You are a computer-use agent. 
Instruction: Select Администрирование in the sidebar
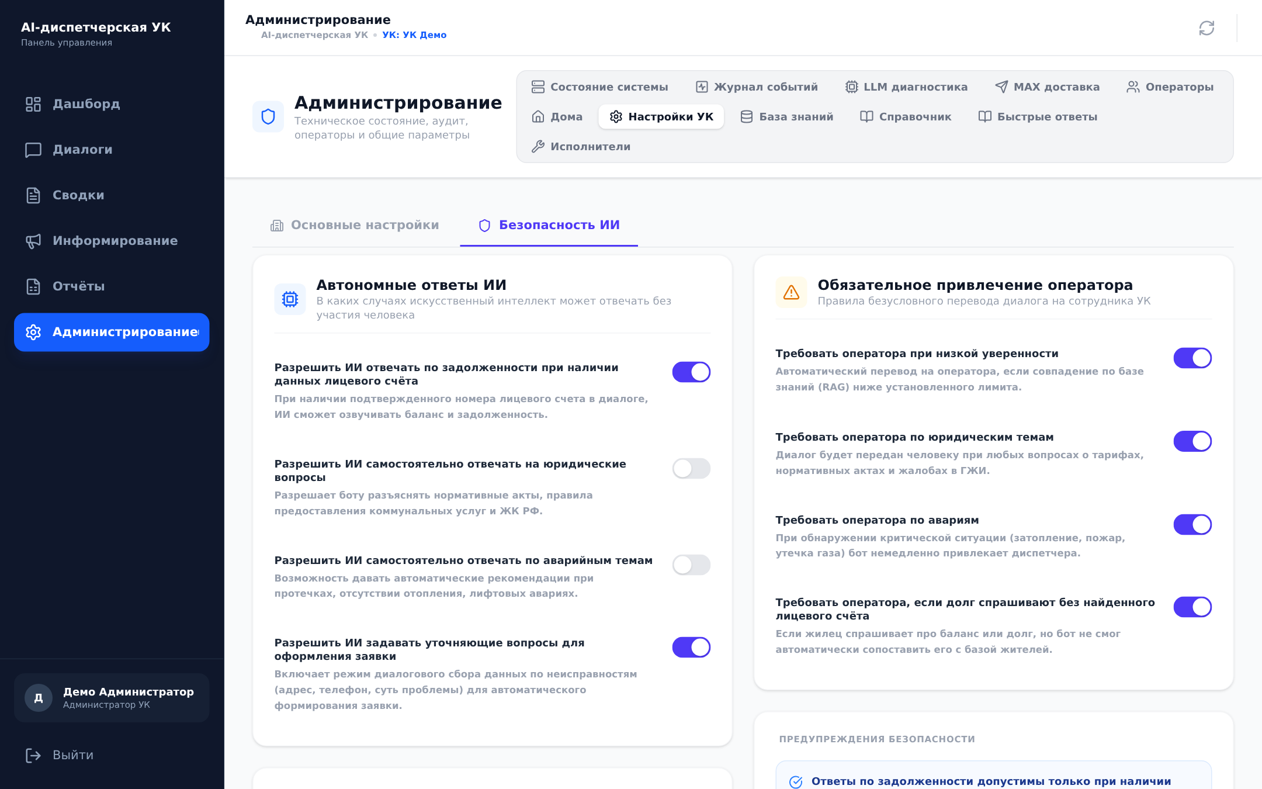[x=112, y=332]
